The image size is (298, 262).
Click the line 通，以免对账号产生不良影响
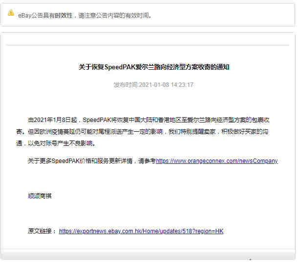click(56, 143)
